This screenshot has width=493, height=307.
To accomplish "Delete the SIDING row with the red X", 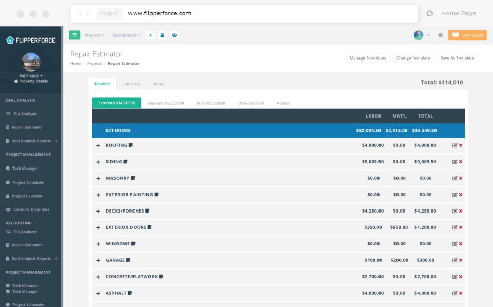I will coord(461,162).
